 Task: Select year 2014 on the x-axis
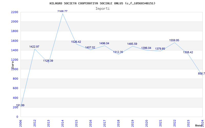click(x=63, y=122)
